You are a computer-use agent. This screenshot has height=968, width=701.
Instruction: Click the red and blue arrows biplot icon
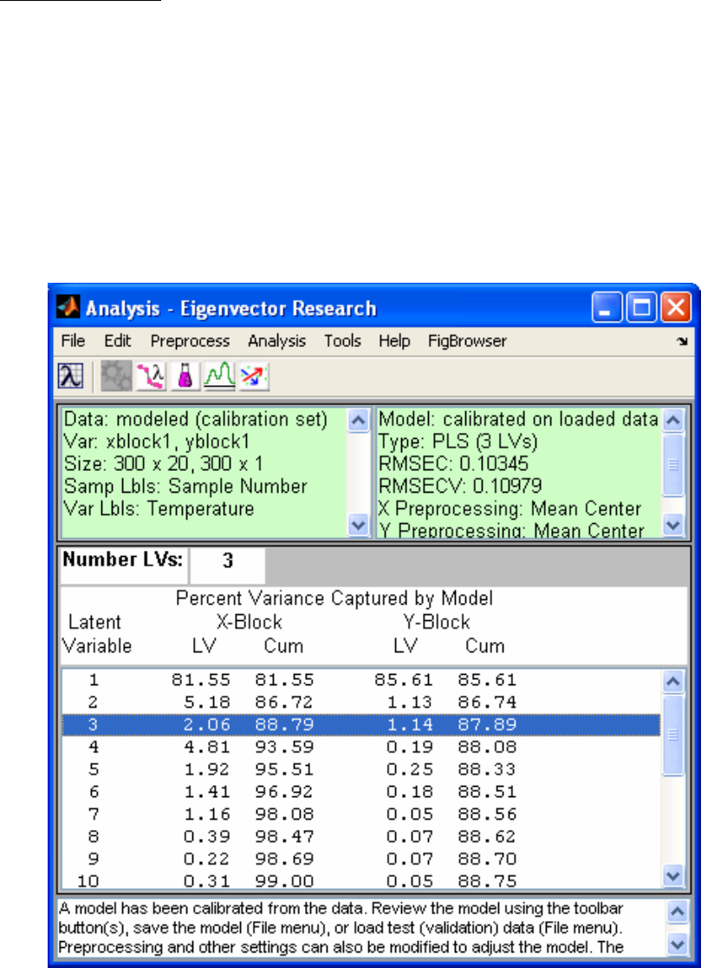click(x=254, y=376)
